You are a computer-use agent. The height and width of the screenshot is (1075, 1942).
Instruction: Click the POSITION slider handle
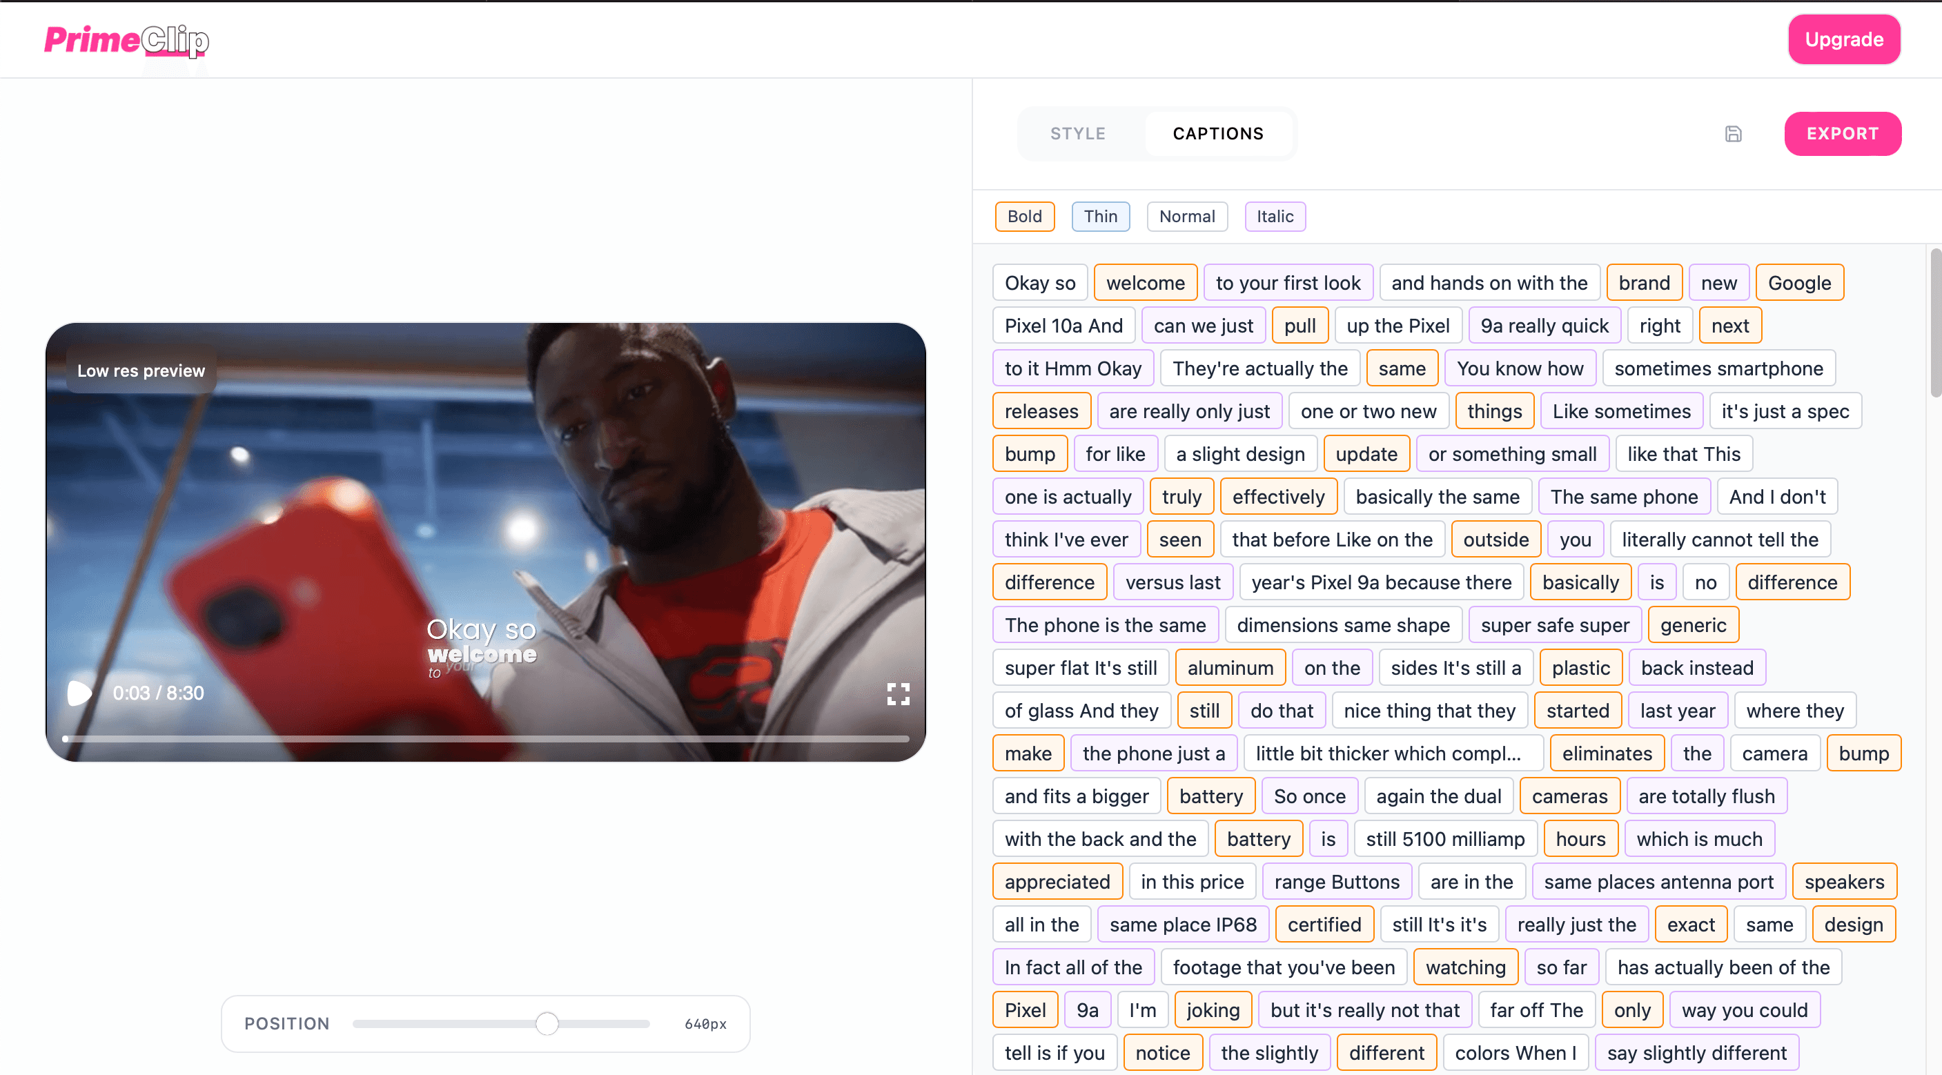[x=548, y=1023]
